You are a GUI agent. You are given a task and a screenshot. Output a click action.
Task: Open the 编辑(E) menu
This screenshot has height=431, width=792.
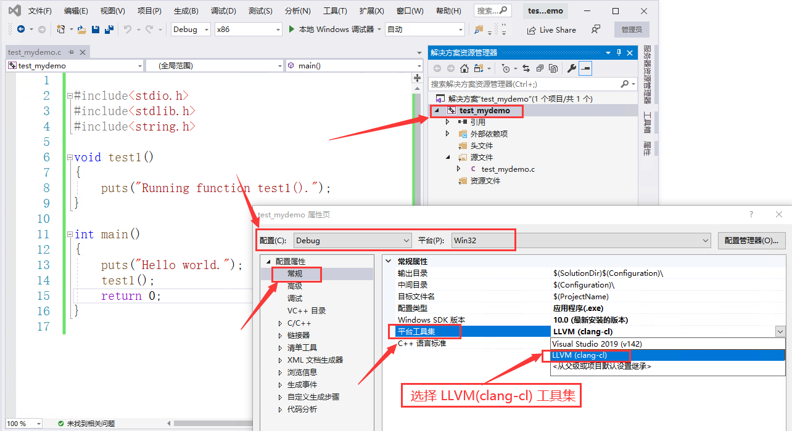coord(76,11)
